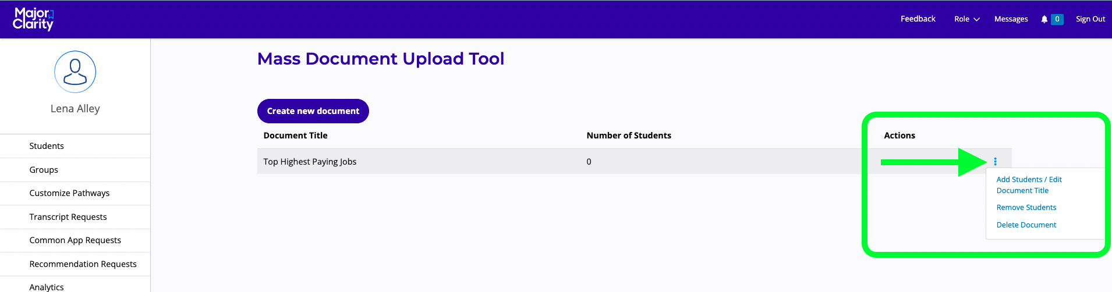View Recommendation Requests page
The width and height of the screenshot is (1112, 292).
click(x=83, y=264)
